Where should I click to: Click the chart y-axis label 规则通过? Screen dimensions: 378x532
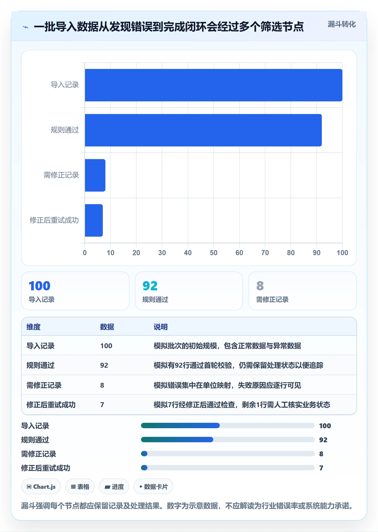65,130
